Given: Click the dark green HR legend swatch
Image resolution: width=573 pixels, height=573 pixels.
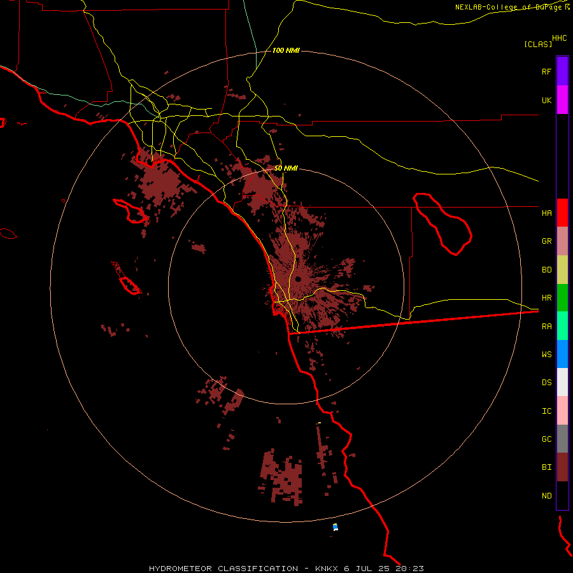Looking at the screenshot, I should click(562, 298).
